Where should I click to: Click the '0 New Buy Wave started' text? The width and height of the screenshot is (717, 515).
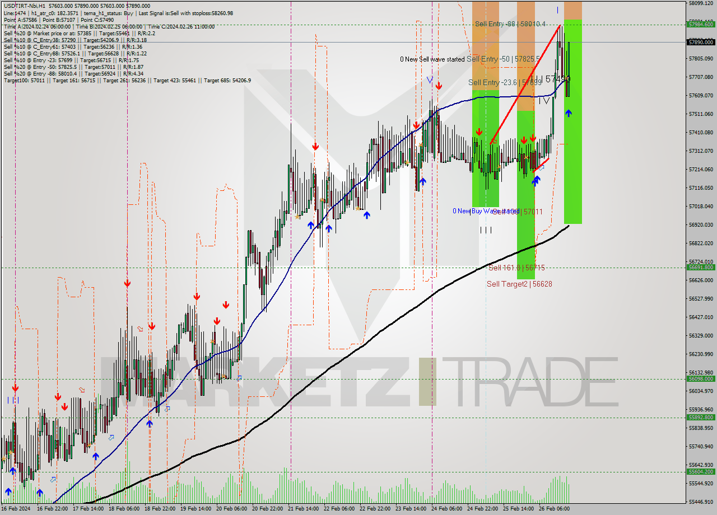tap(485, 211)
